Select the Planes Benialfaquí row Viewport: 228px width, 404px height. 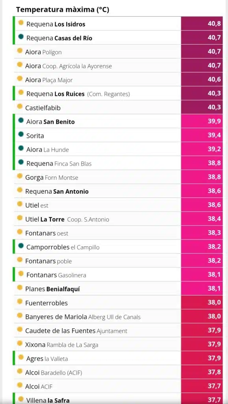click(x=118, y=288)
